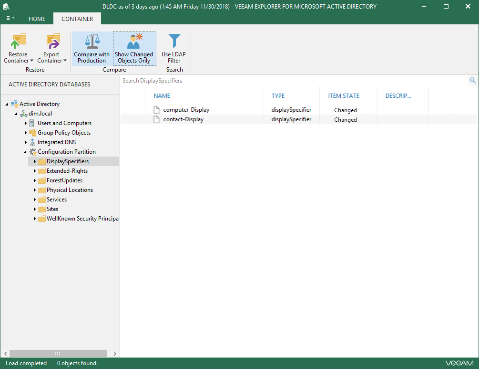Click the DisplaySpecifiers folder icon
Screen dimensions: 479x369
tap(42, 161)
